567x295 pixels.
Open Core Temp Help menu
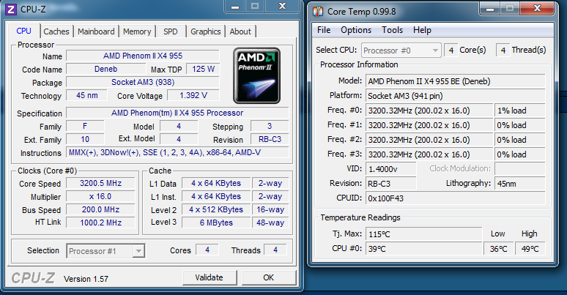(422, 30)
